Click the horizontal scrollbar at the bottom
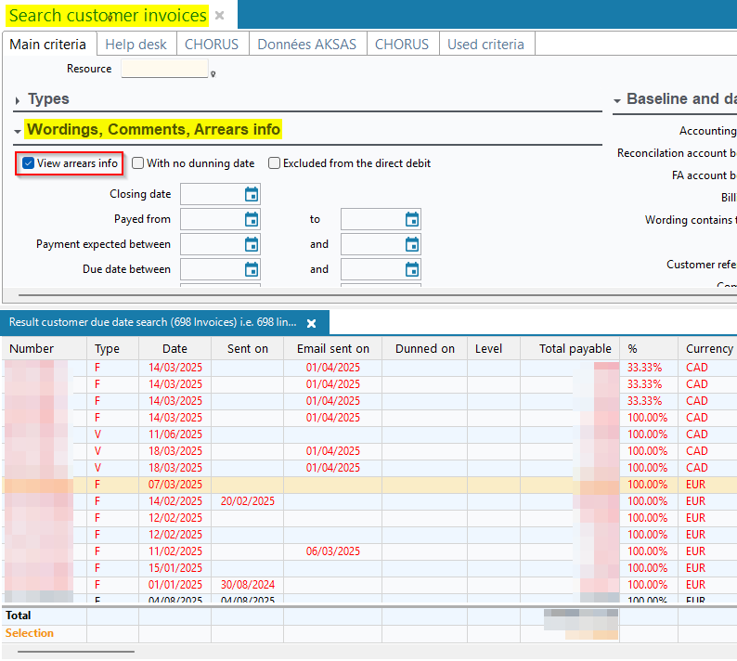This screenshot has width=737, height=661. [x=76, y=653]
